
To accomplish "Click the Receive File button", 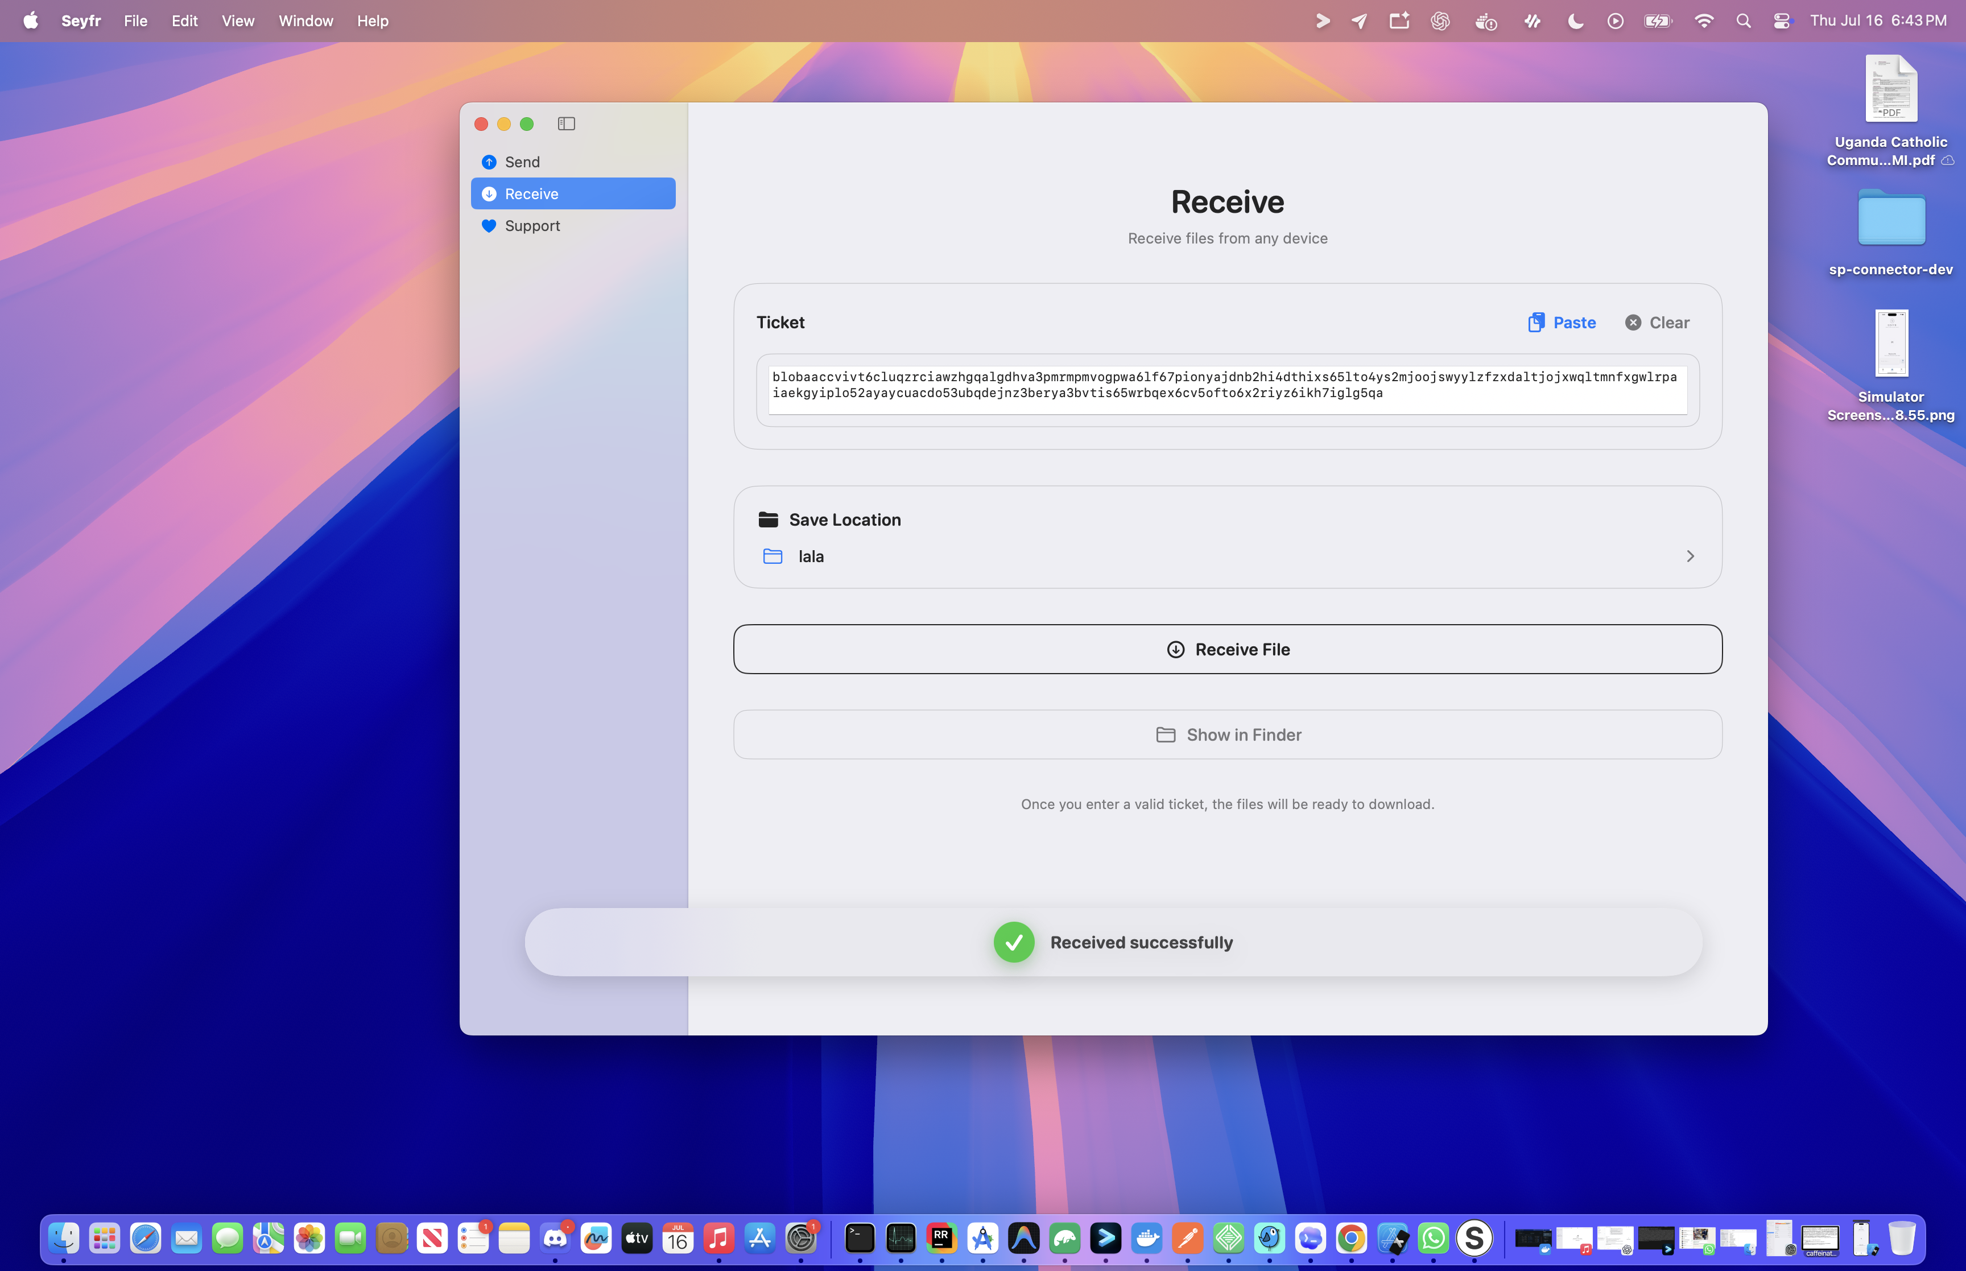I will 1227,650.
